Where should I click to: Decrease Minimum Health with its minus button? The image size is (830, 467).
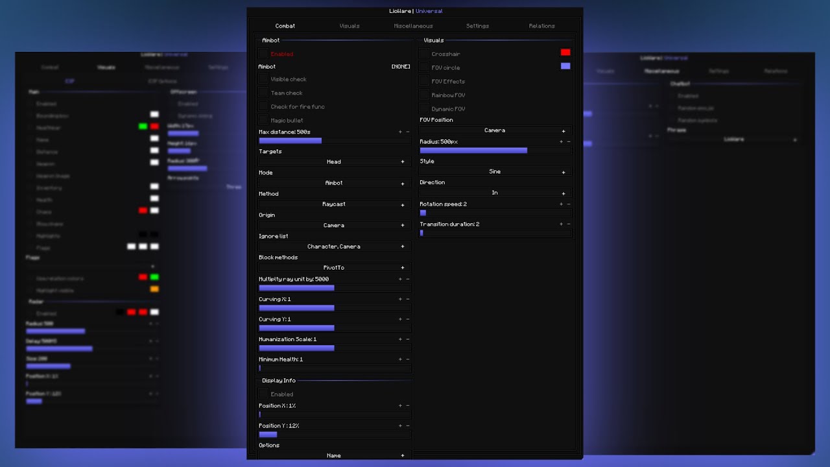tap(408, 360)
